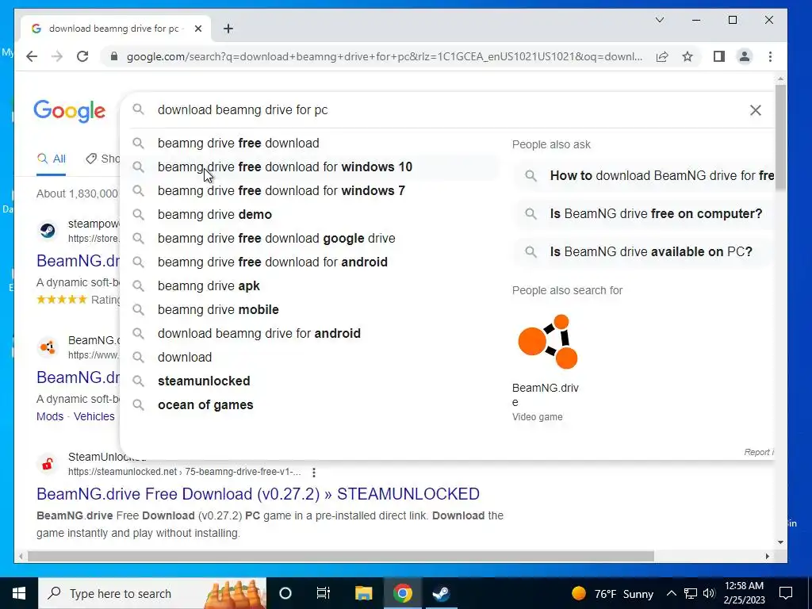The image size is (812, 609).
Task: Open the Mods sitelink
Action: tap(50, 416)
